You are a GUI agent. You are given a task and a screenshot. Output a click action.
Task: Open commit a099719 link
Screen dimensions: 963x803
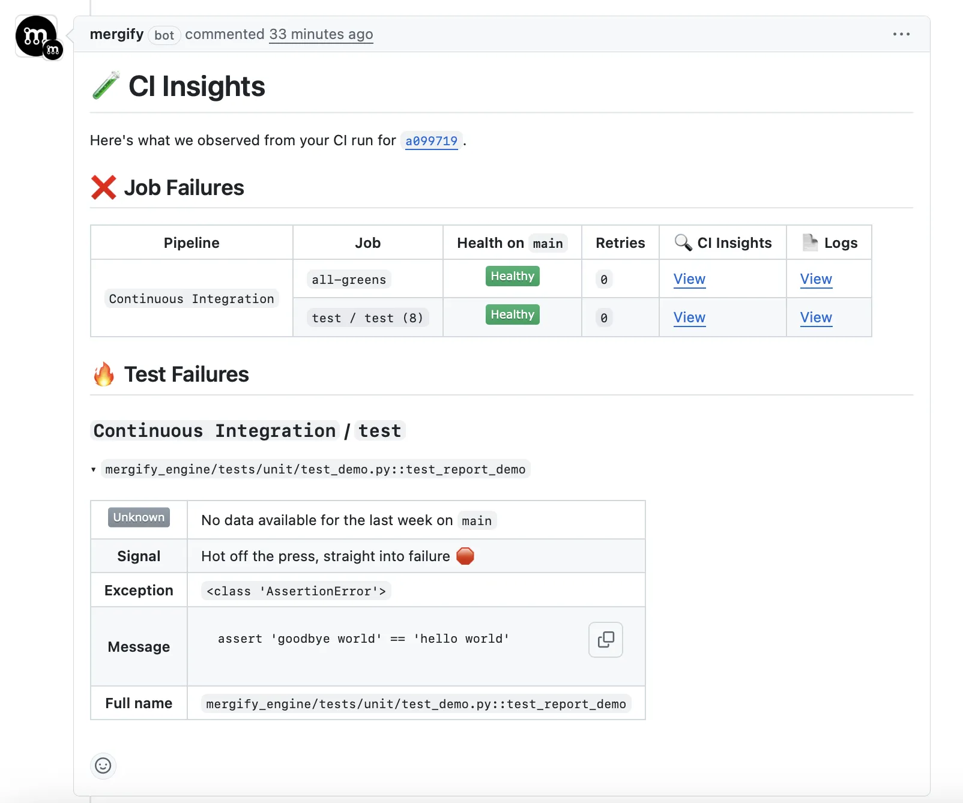(x=431, y=141)
